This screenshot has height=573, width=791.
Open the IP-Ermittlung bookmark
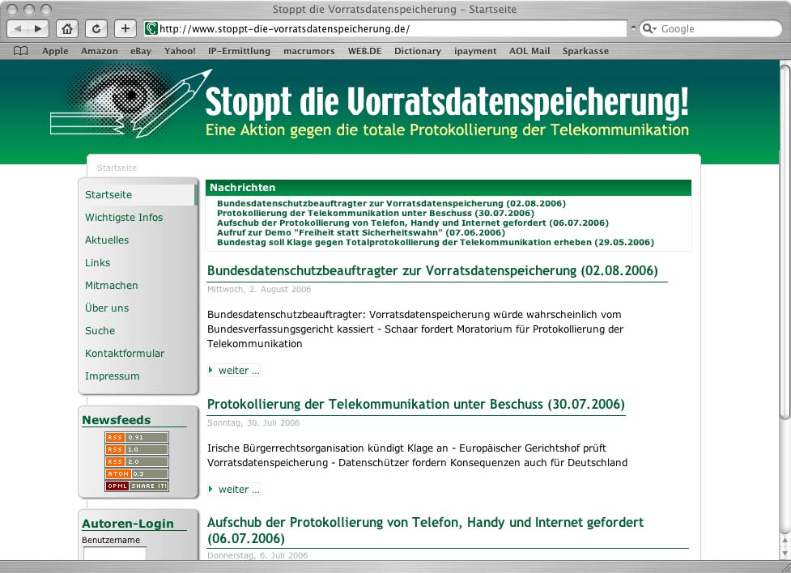tap(239, 51)
